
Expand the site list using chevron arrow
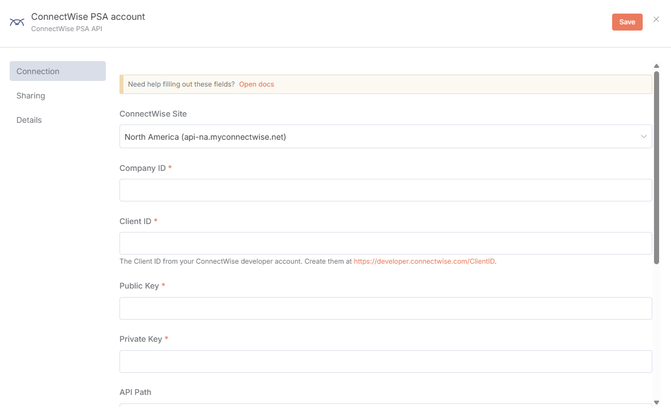click(643, 136)
